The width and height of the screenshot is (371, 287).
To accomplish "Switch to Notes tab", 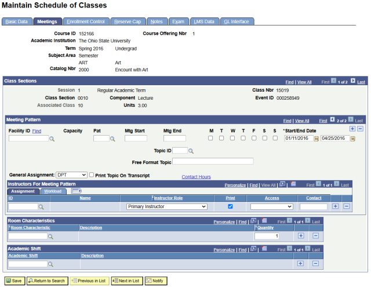I will pos(157,21).
